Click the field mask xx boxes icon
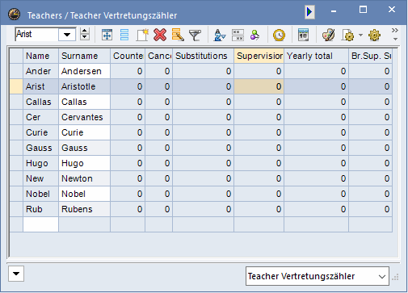408x293 pixels. tap(238, 36)
